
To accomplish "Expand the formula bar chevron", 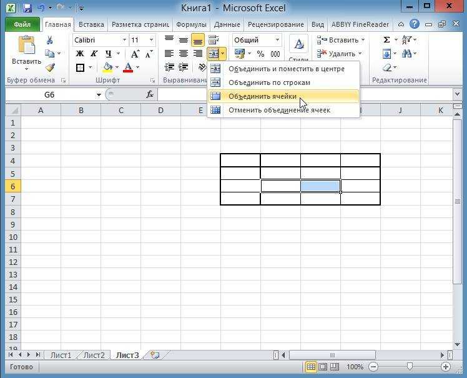I will coord(458,94).
